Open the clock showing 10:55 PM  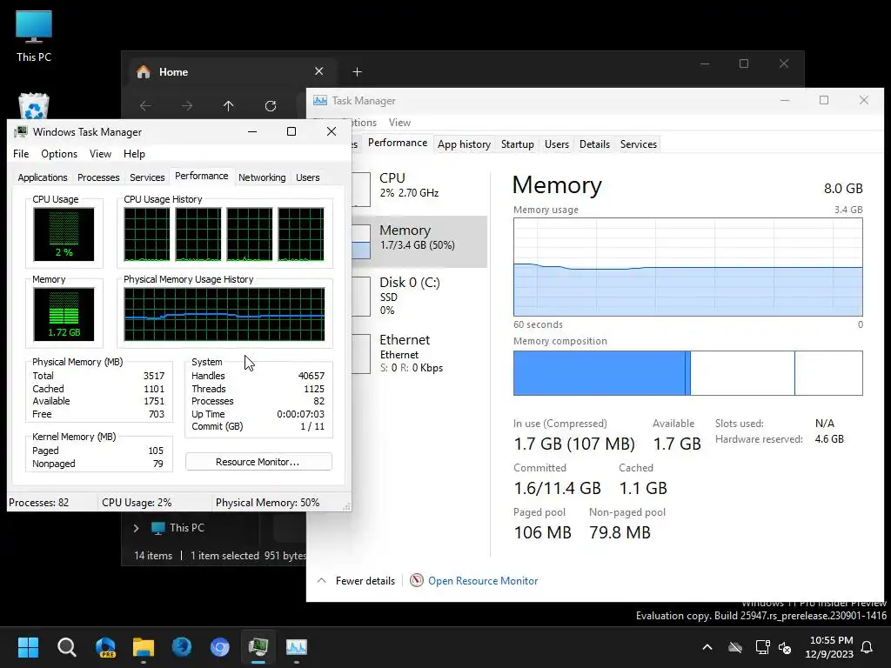pyautogui.click(x=829, y=647)
